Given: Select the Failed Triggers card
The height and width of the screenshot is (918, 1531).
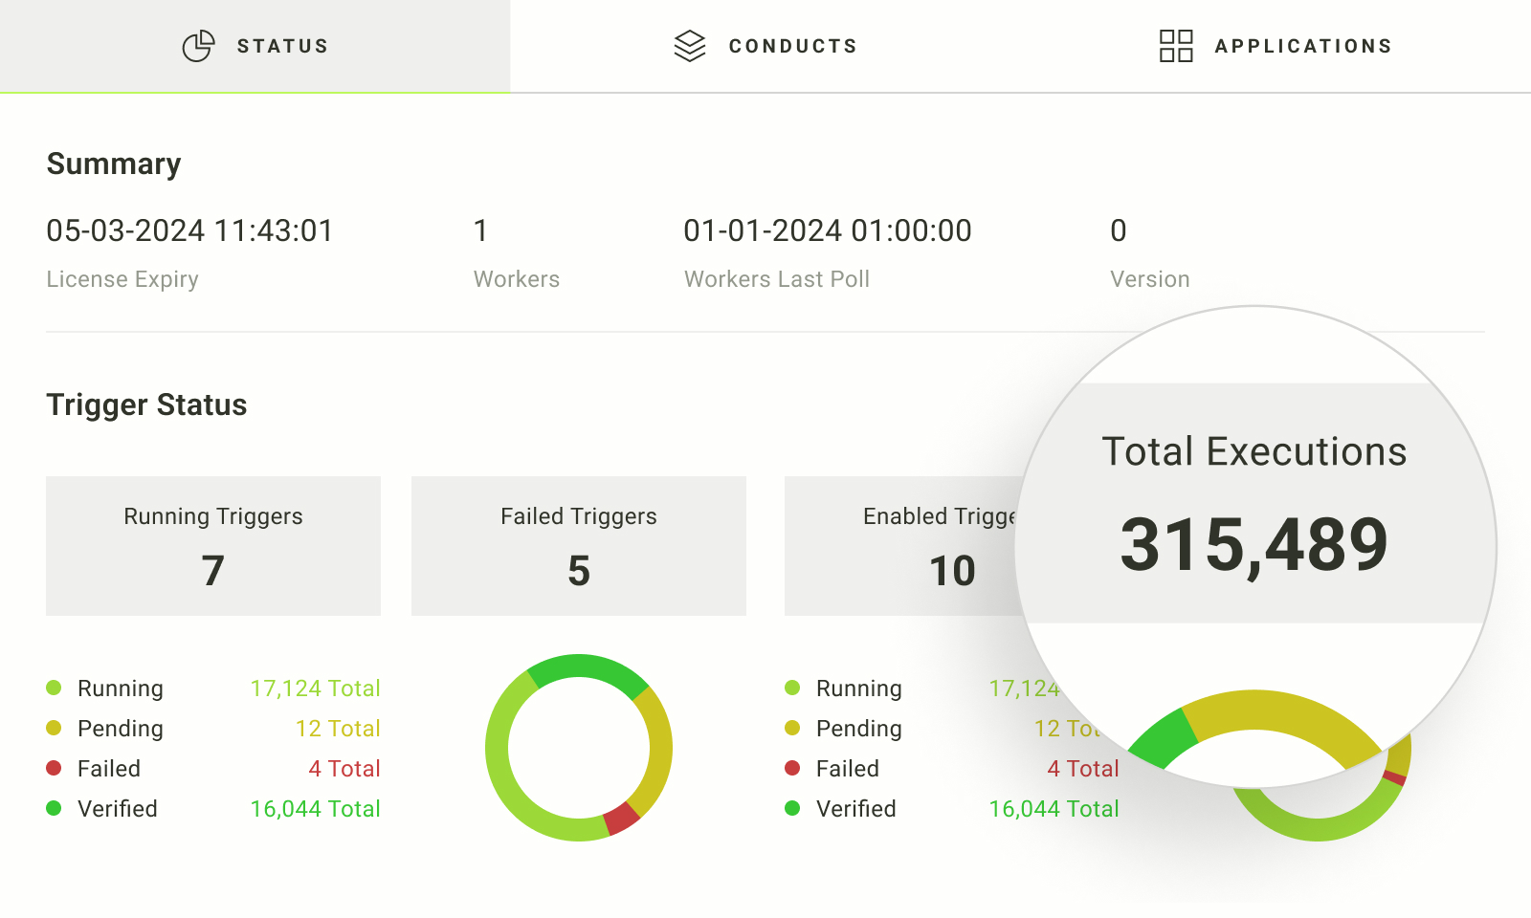Looking at the screenshot, I should click(579, 546).
